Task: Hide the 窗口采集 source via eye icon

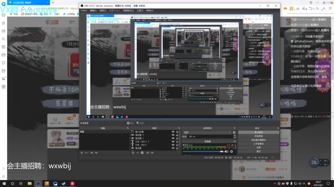Action: [x=173, y=132]
